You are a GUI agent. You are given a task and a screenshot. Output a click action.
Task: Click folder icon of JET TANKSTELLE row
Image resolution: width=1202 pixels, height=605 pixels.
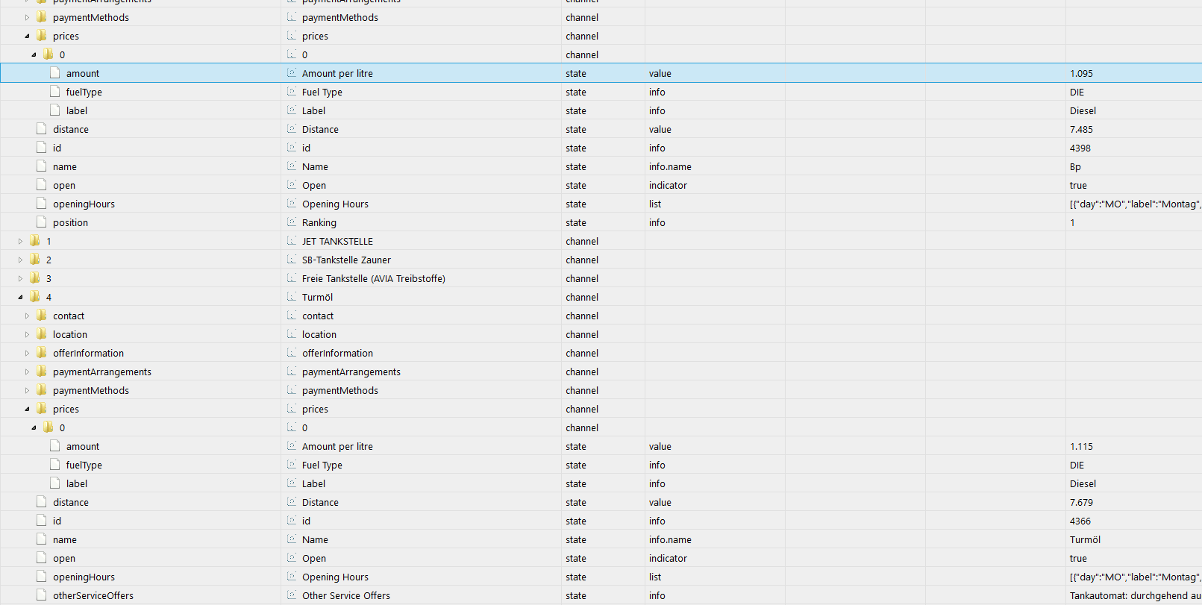[x=35, y=240]
